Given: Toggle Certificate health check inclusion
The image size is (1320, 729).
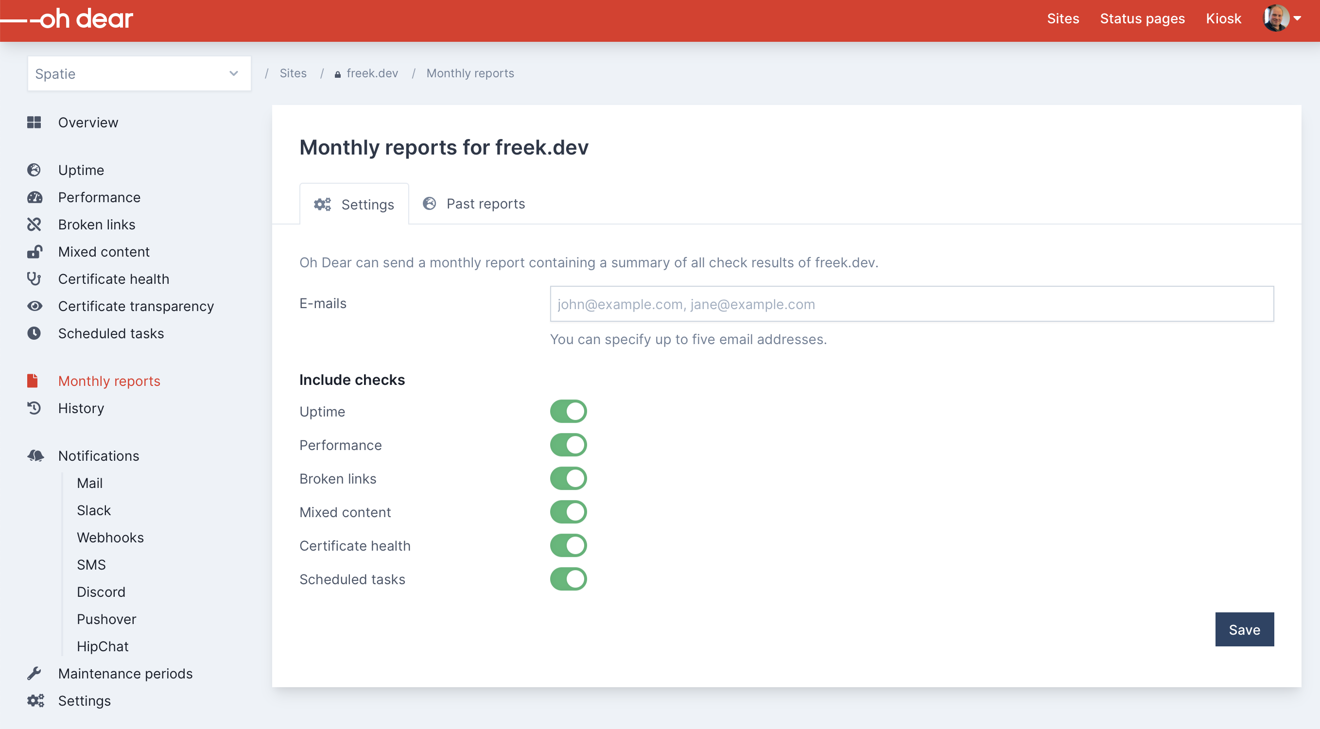Looking at the screenshot, I should click(568, 546).
